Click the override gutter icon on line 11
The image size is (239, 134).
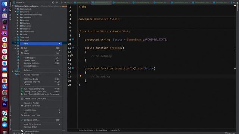click(x=73, y=48)
